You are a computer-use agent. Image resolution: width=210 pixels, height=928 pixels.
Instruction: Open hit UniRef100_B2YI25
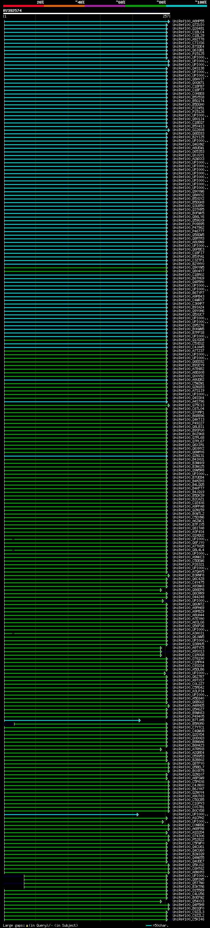click(x=188, y=137)
